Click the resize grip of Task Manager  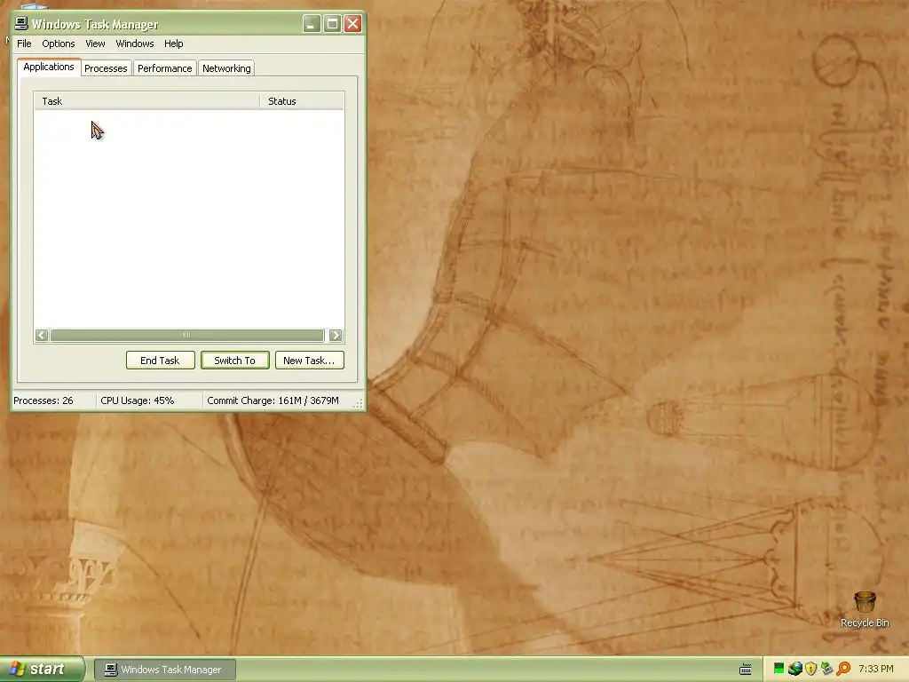(x=359, y=404)
